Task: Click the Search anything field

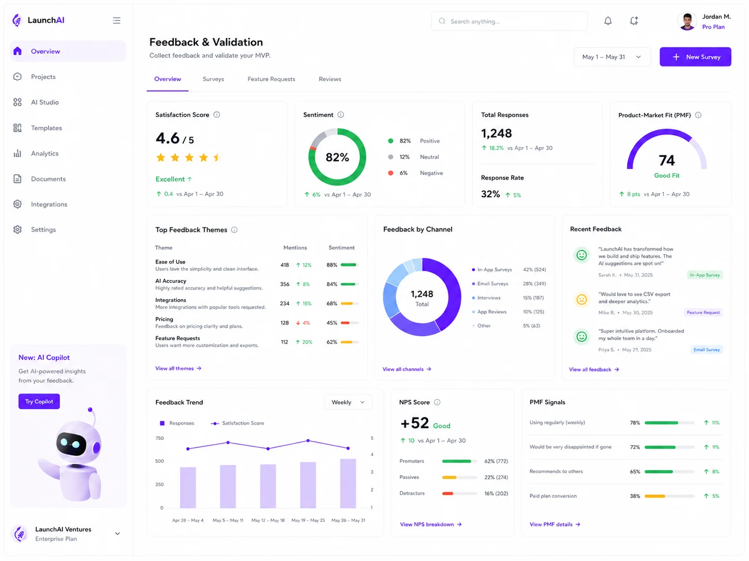Action: (x=510, y=21)
